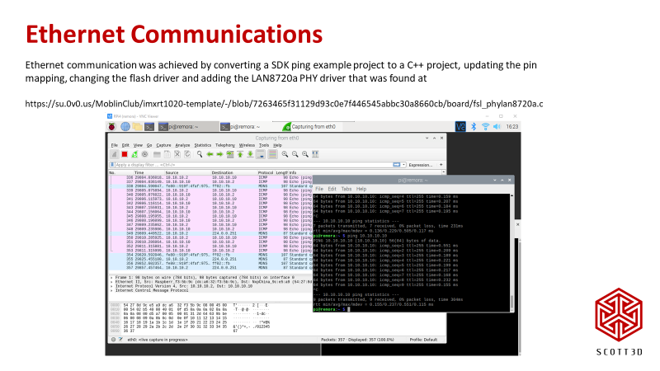The height and width of the screenshot is (371, 660).
Task: Select packet 349 MDNS row to 224.0.0.251
Action: 211,233
